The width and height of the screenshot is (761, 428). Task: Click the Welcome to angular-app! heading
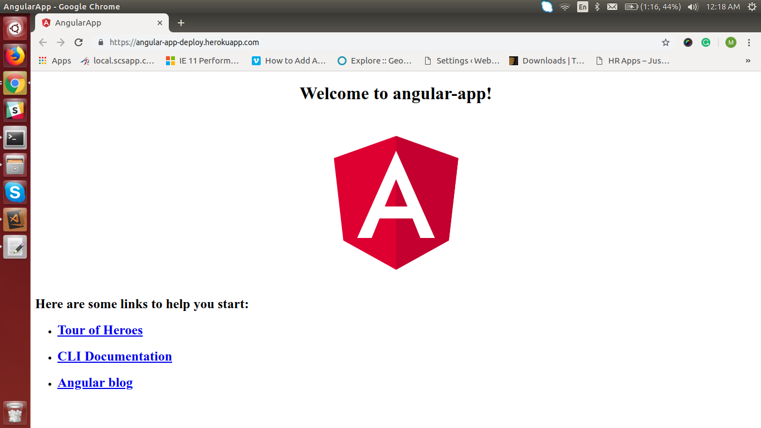tap(396, 93)
